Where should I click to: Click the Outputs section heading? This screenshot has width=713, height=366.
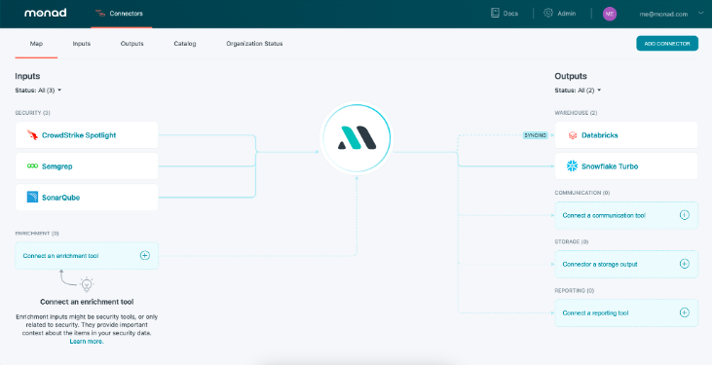(x=571, y=76)
